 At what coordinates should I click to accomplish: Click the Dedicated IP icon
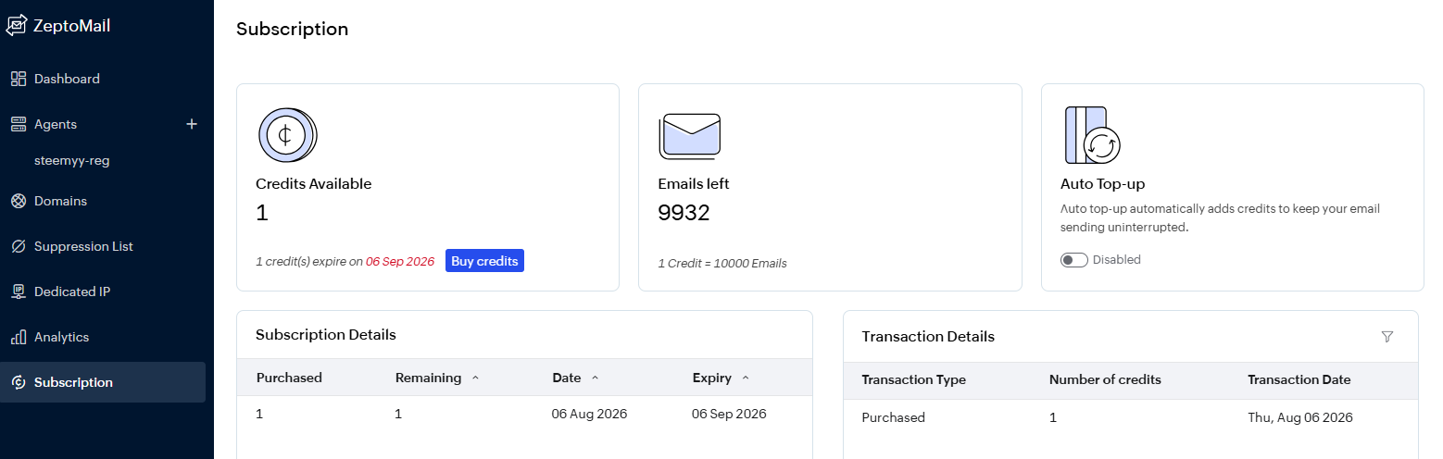coord(18,292)
